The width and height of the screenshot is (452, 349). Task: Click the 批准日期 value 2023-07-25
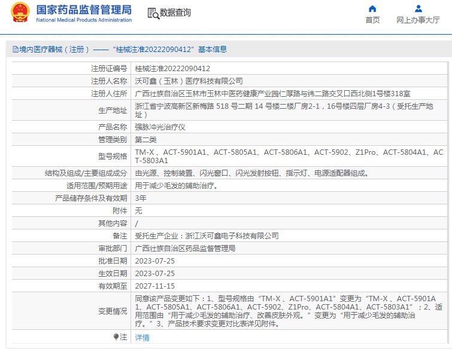pos(155,261)
